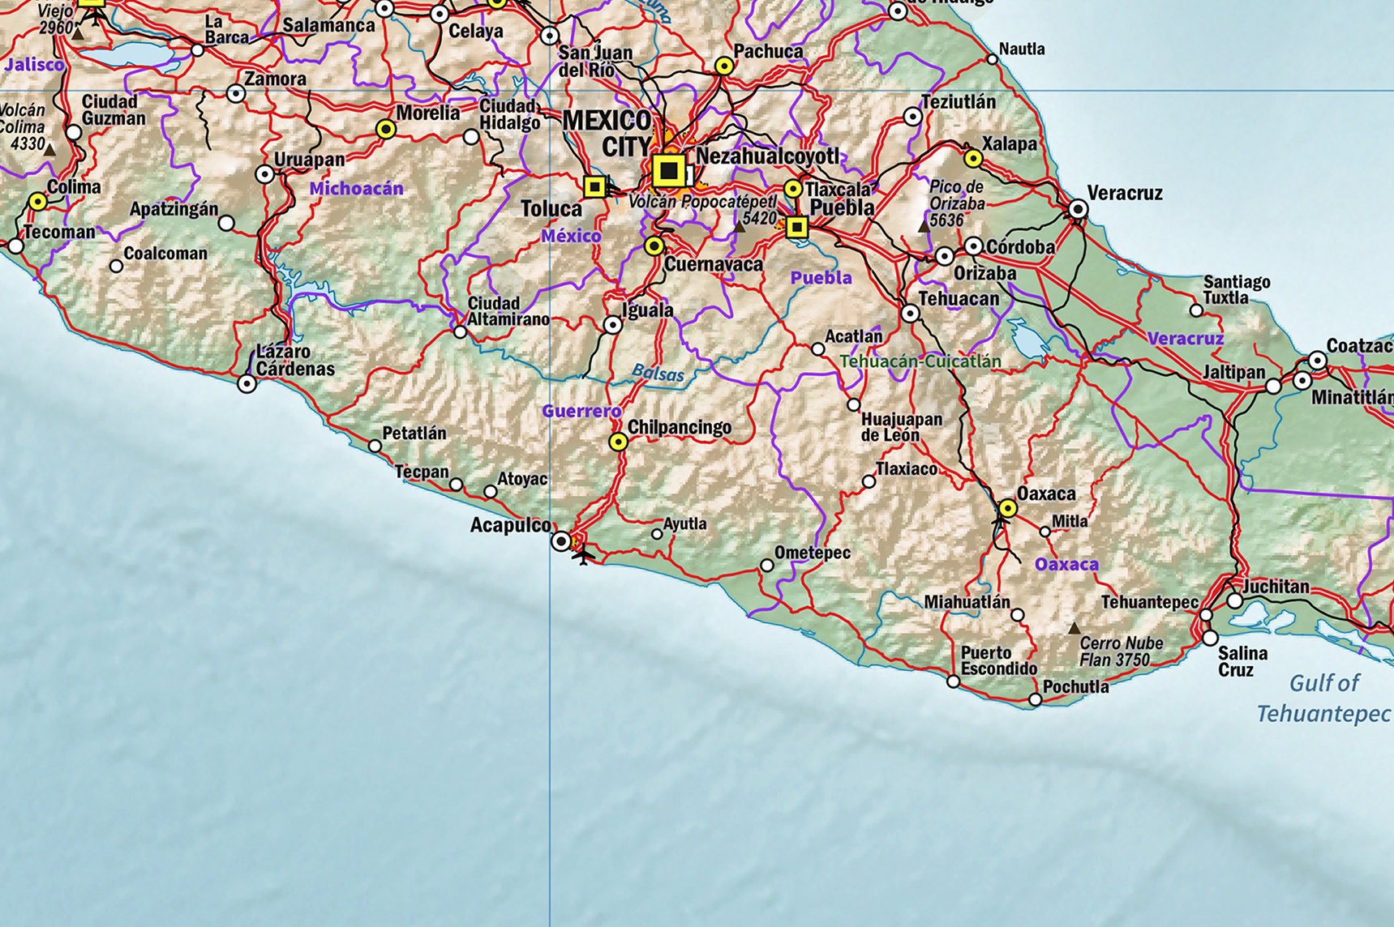Select the Gulf of Tehuantepec label
This screenshot has width=1394, height=927.
[x=1323, y=698]
